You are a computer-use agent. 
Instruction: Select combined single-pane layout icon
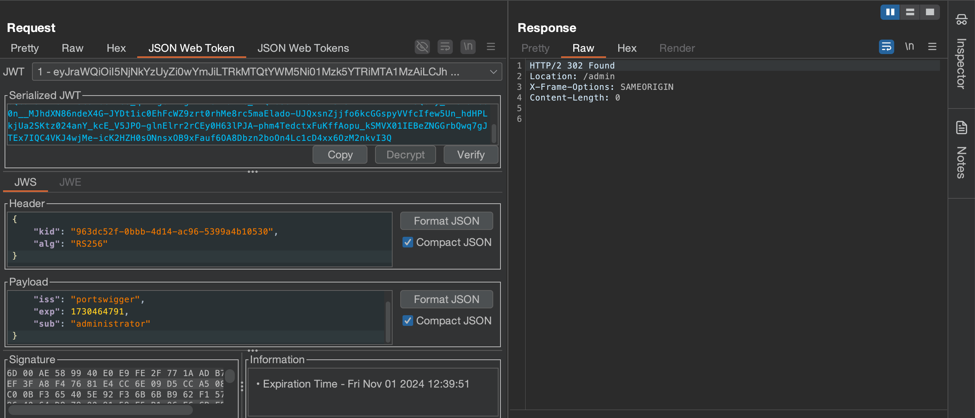tap(930, 12)
